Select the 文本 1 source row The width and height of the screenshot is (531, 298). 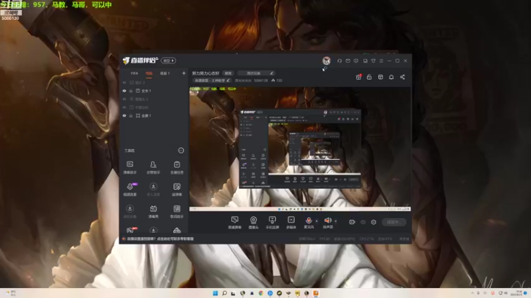(154, 91)
